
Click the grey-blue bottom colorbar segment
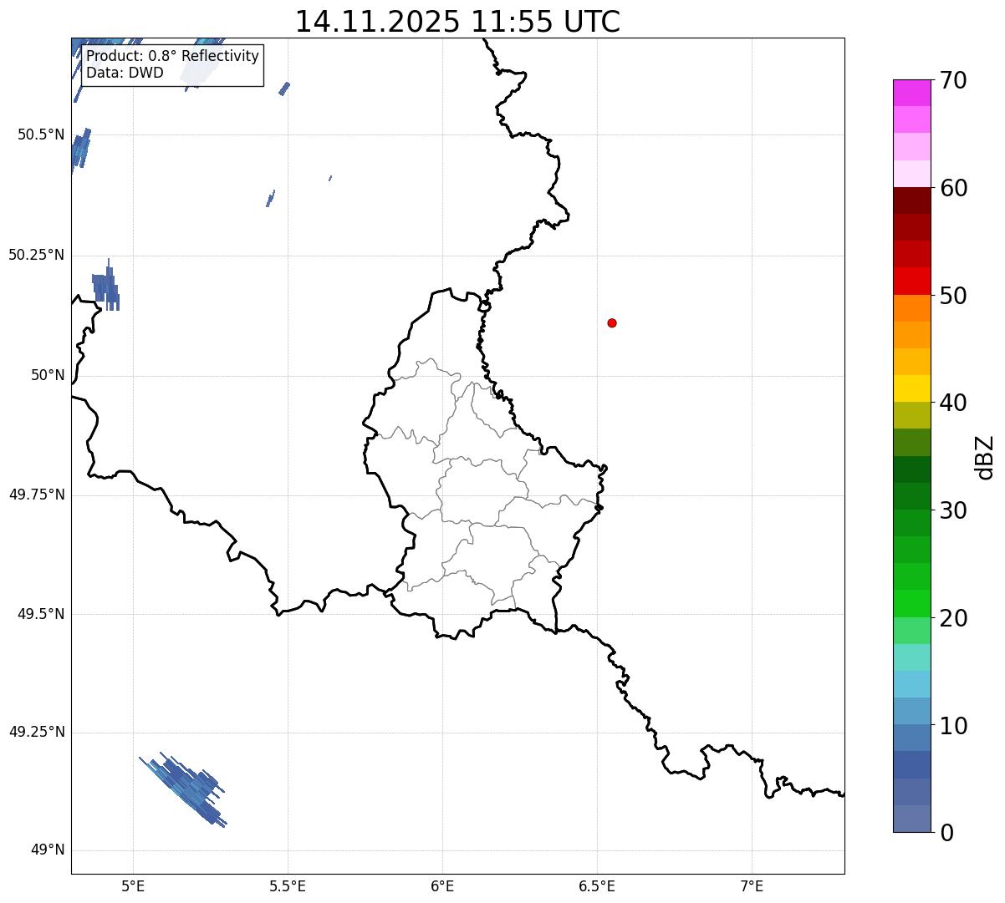[x=911, y=819]
